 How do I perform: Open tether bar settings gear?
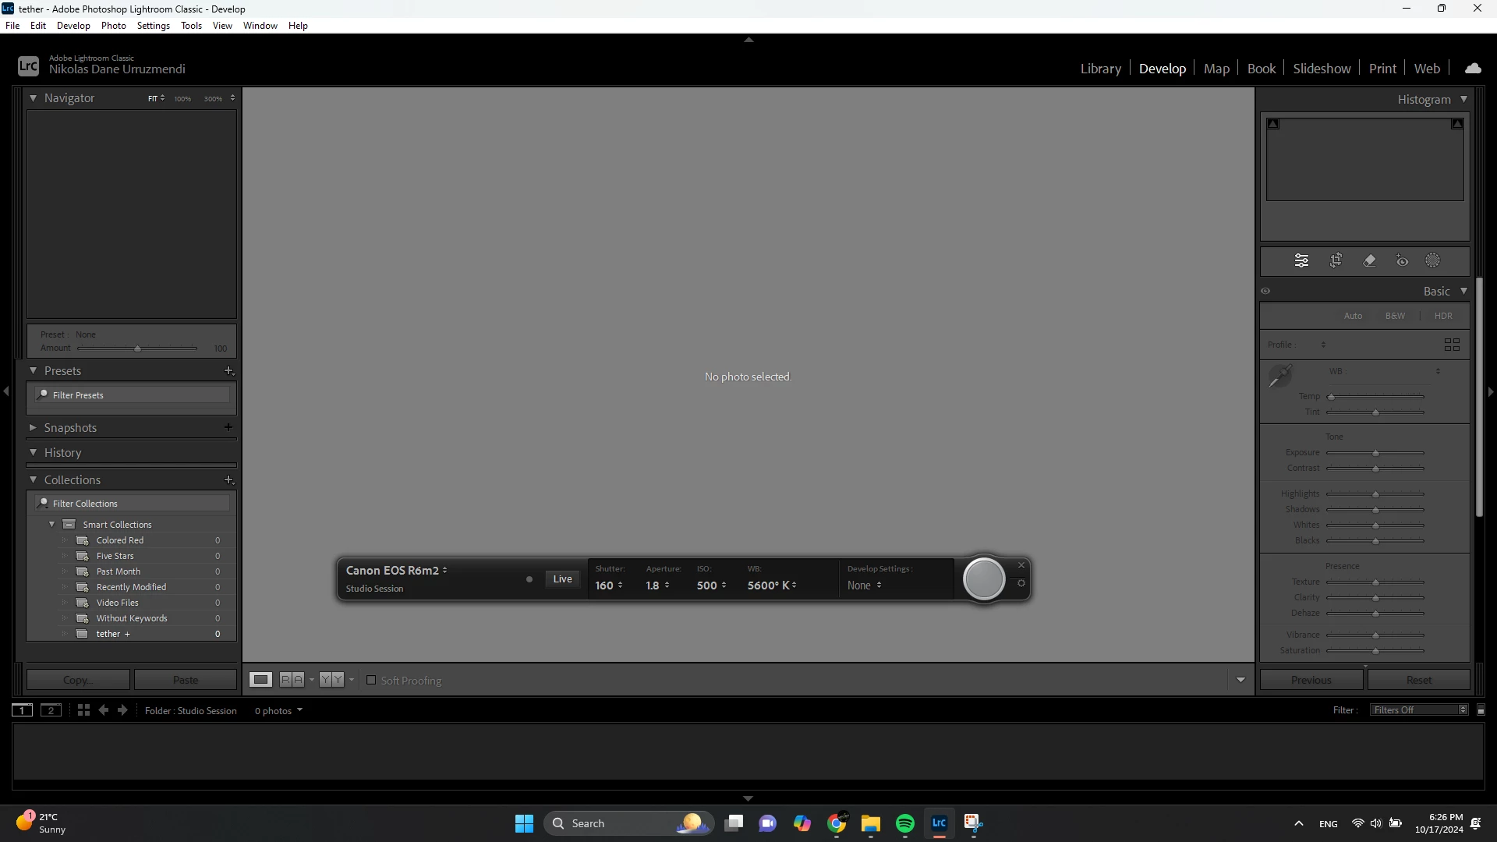[x=1021, y=583]
